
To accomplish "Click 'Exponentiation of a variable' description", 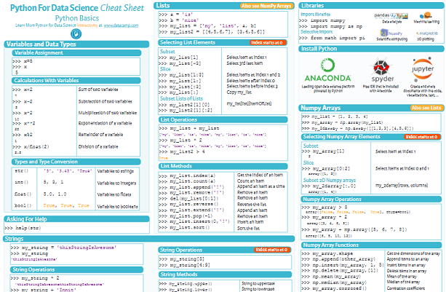I will tap(105, 123).
